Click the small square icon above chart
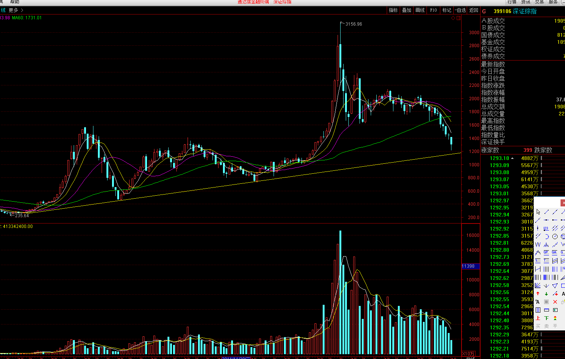Screen dimensions: 565x359 pos(459,18)
